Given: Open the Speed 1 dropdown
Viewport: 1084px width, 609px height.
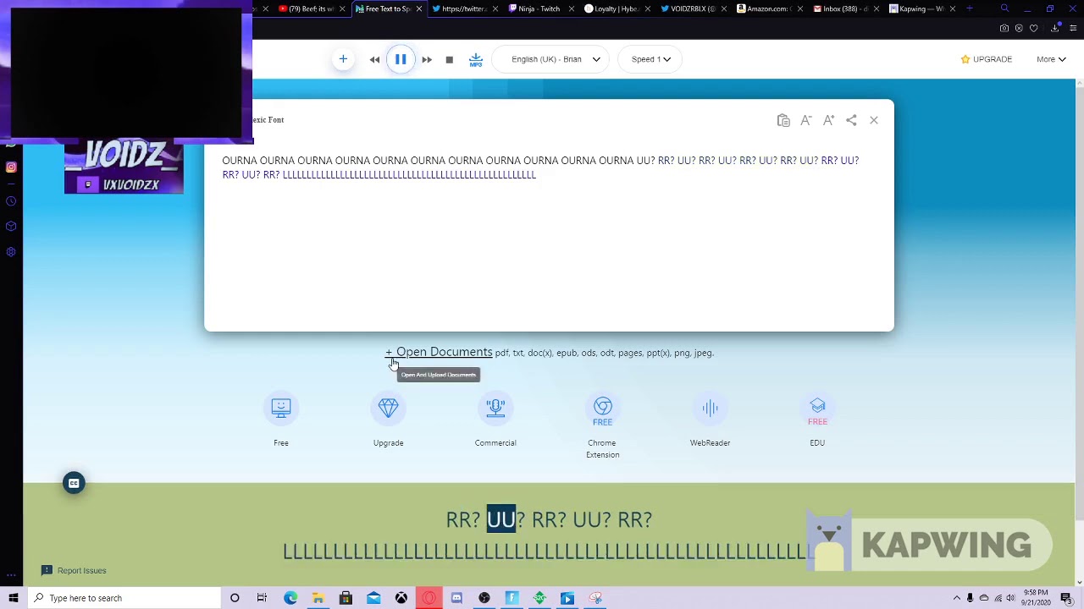Looking at the screenshot, I should coord(650,59).
